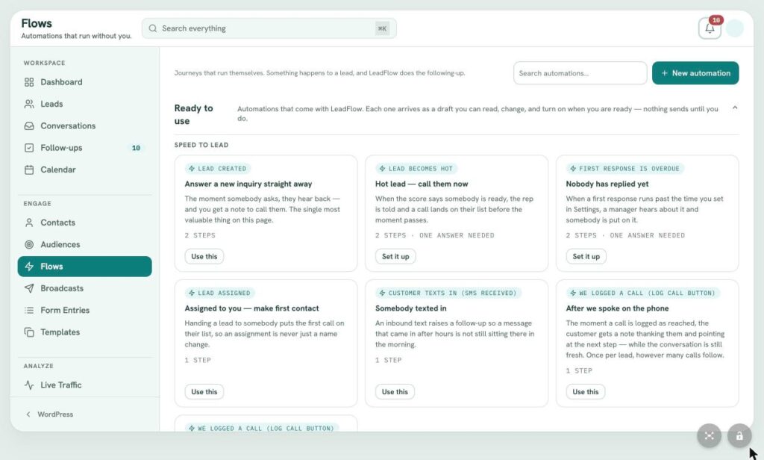Focus the Search everything field
The height and width of the screenshot is (460, 764).
point(269,28)
